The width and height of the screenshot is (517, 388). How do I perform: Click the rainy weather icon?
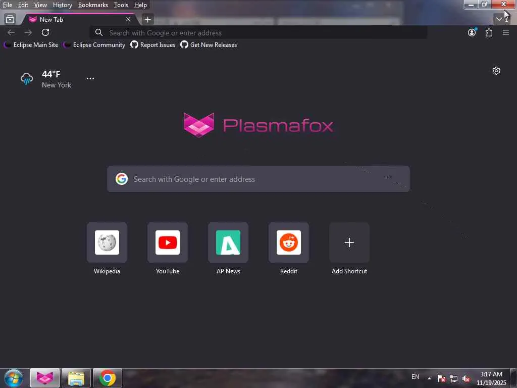point(27,79)
